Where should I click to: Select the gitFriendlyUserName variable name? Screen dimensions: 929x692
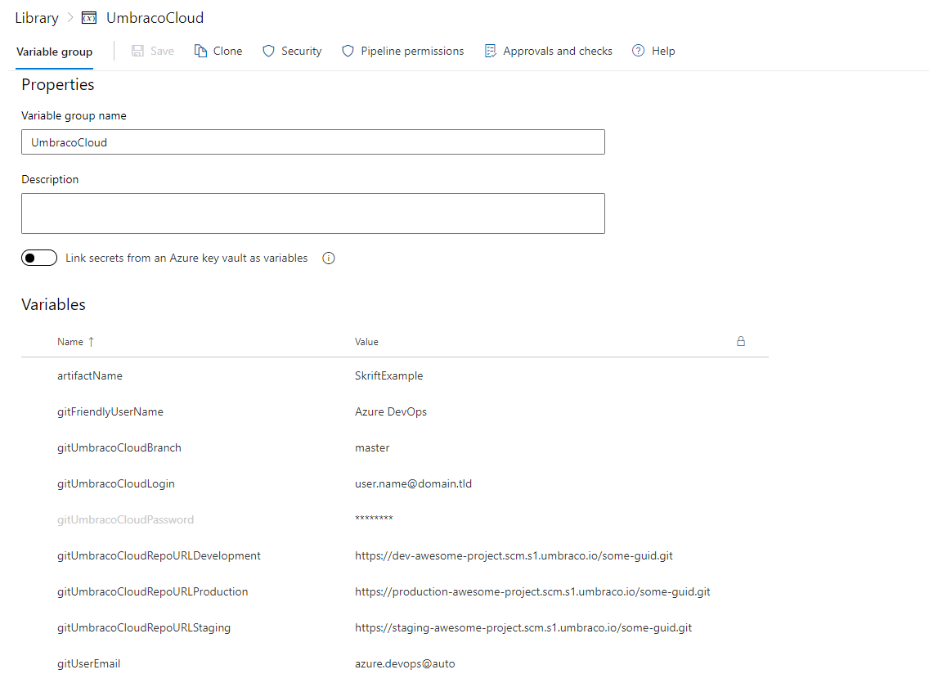110,411
